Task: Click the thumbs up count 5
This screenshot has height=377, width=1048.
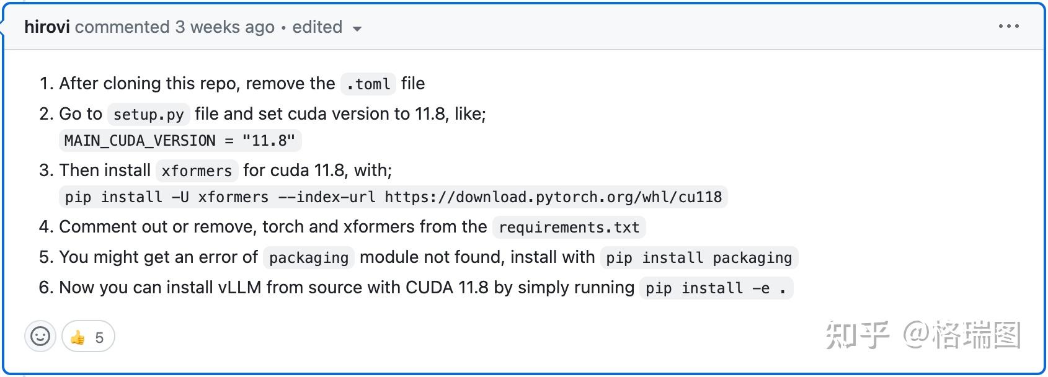Action: [99, 338]
